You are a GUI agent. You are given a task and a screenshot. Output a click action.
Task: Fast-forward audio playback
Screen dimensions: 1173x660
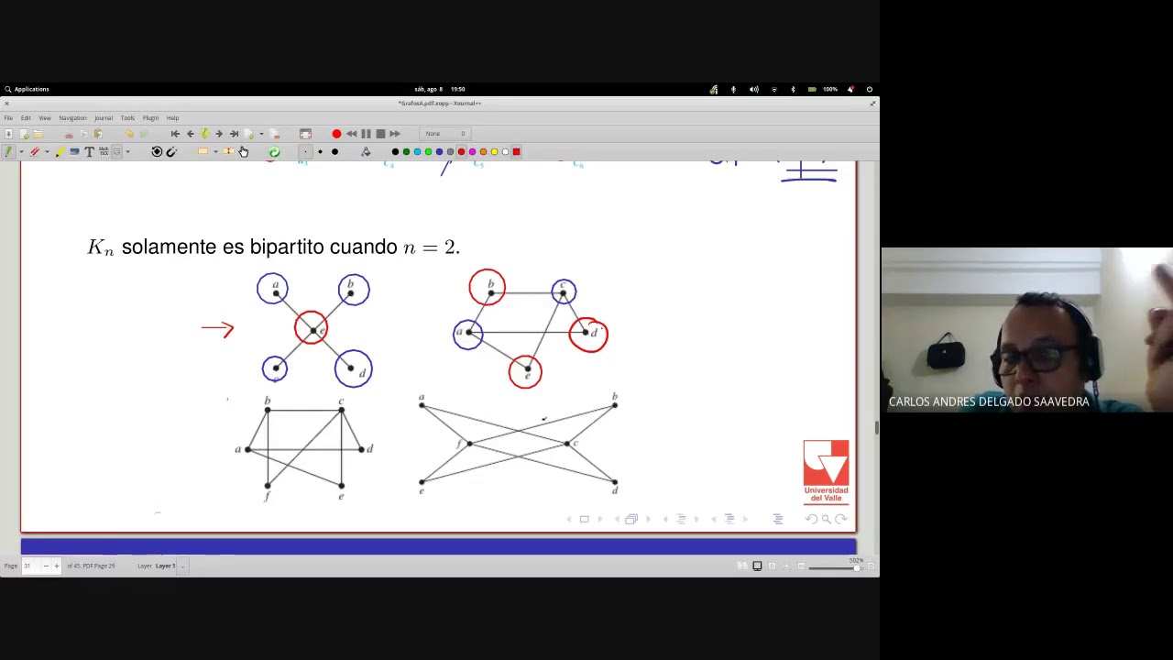[x=395, y=134]
